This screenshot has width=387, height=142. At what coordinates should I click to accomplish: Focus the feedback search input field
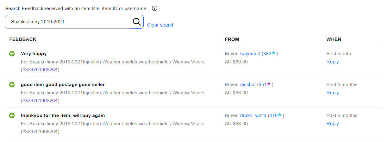coord(67,22)
